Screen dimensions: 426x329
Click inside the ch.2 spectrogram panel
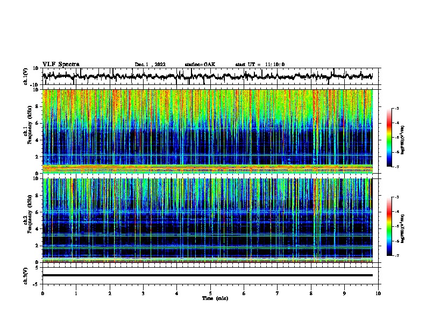pos(208,220)
